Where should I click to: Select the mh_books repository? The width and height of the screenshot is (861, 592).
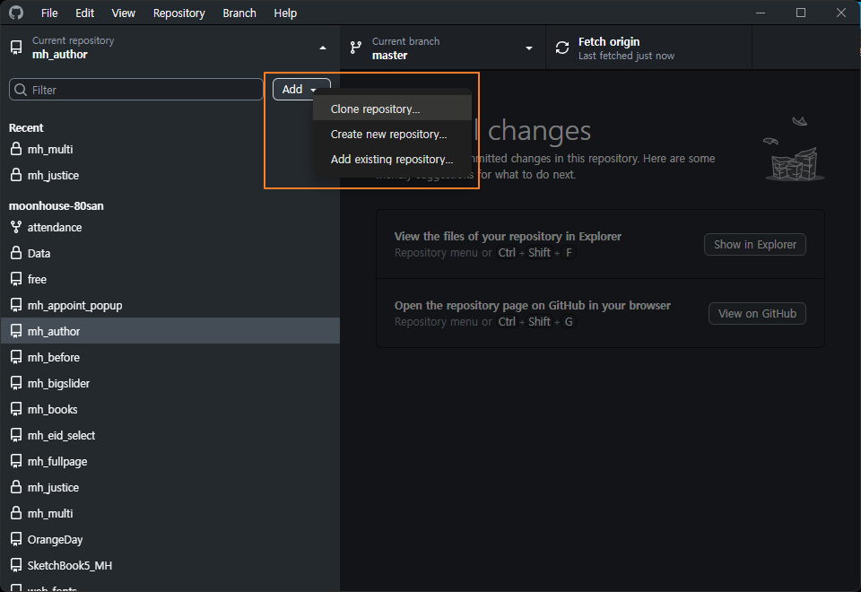[170, 409]
